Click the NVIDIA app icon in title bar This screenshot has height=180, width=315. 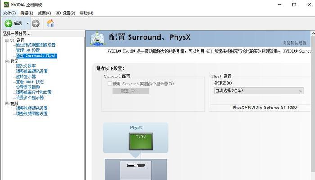coord(6,4)
